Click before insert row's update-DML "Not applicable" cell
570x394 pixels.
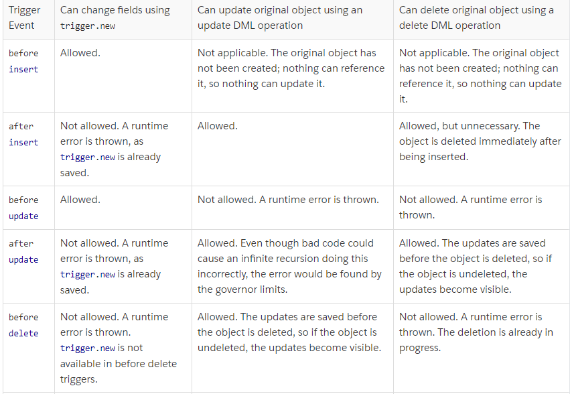291,68
